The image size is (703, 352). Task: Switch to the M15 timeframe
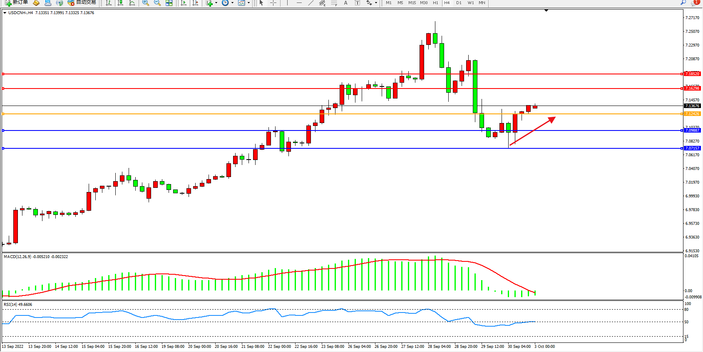pyautogui.click(x=412, y=3)
